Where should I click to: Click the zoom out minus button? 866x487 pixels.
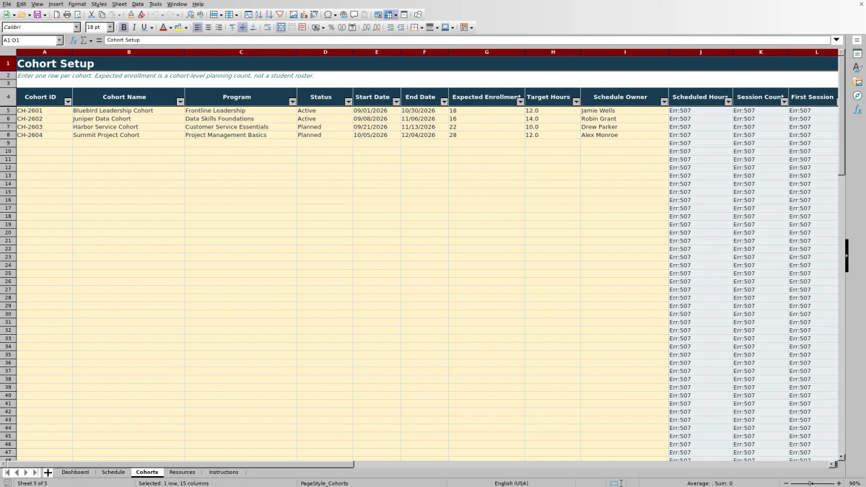pos(786,483)
